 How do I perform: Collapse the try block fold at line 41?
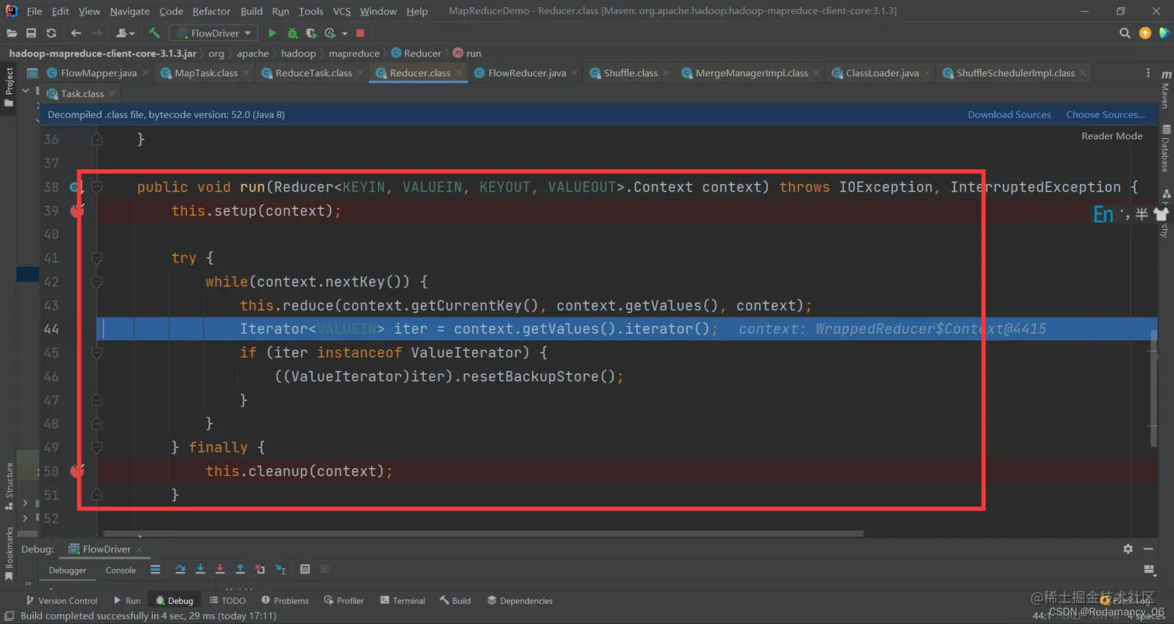(97, 258)
